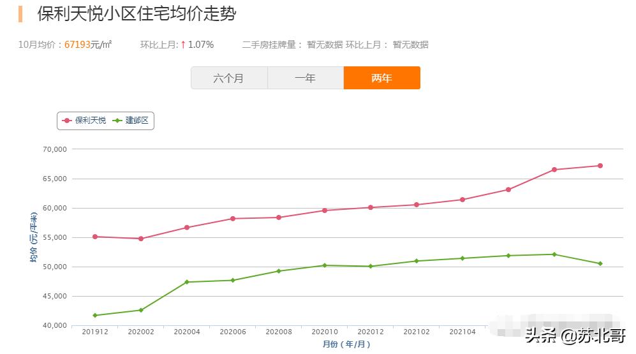This screenshot has width=636, height=354.
Task: Click the 保利天悦 data point at 202010
Action: tap(325, 210)
